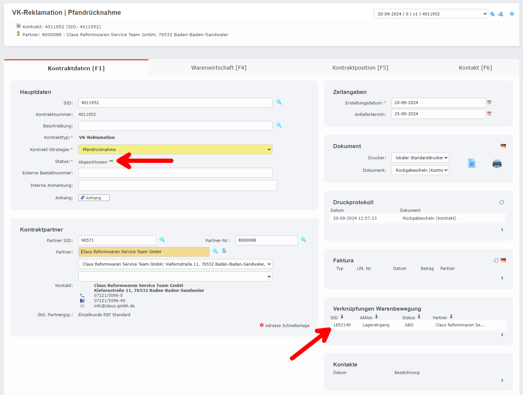Click the rightmost disc icon in header
Image resolution: width=523 pixels, height=395 pixels.
[x=512, y=14]
